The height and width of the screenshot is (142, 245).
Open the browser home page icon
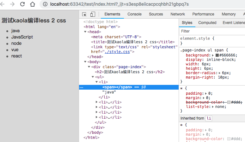[x=33, y=4]
